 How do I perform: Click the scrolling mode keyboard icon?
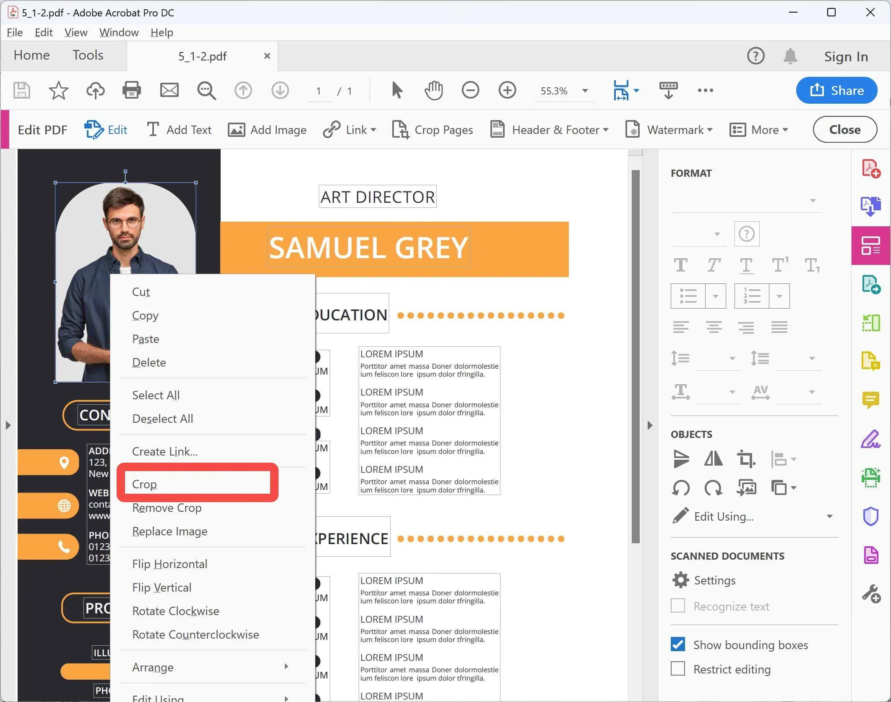click(668, 90)
